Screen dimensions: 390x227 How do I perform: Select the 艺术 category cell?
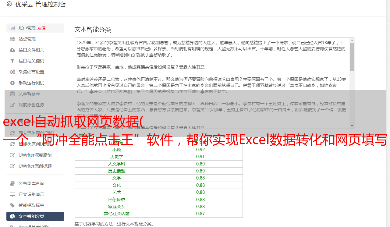[117, 192]
